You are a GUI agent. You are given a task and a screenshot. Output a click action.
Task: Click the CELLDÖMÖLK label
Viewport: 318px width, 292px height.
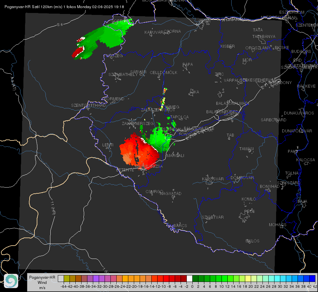click(x=164, y=72)
